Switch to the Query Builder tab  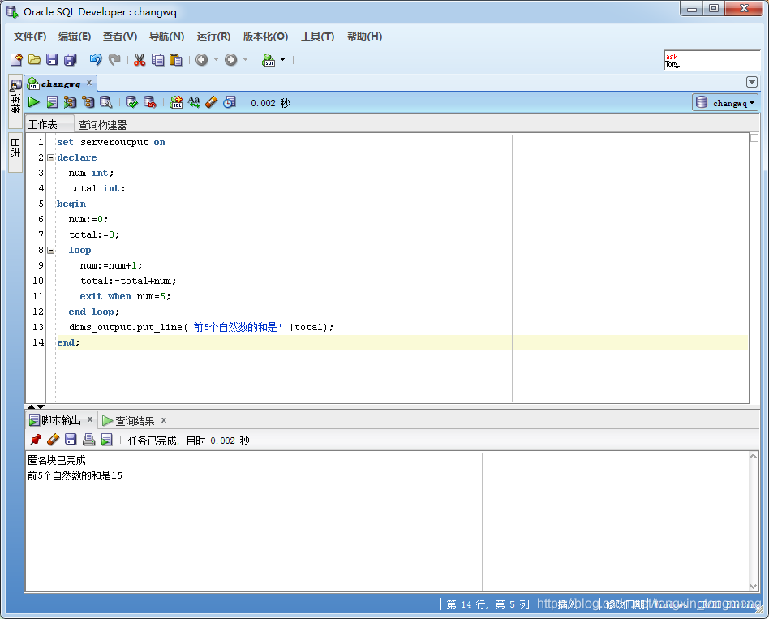pyautogui.click(x=102, y=125)
